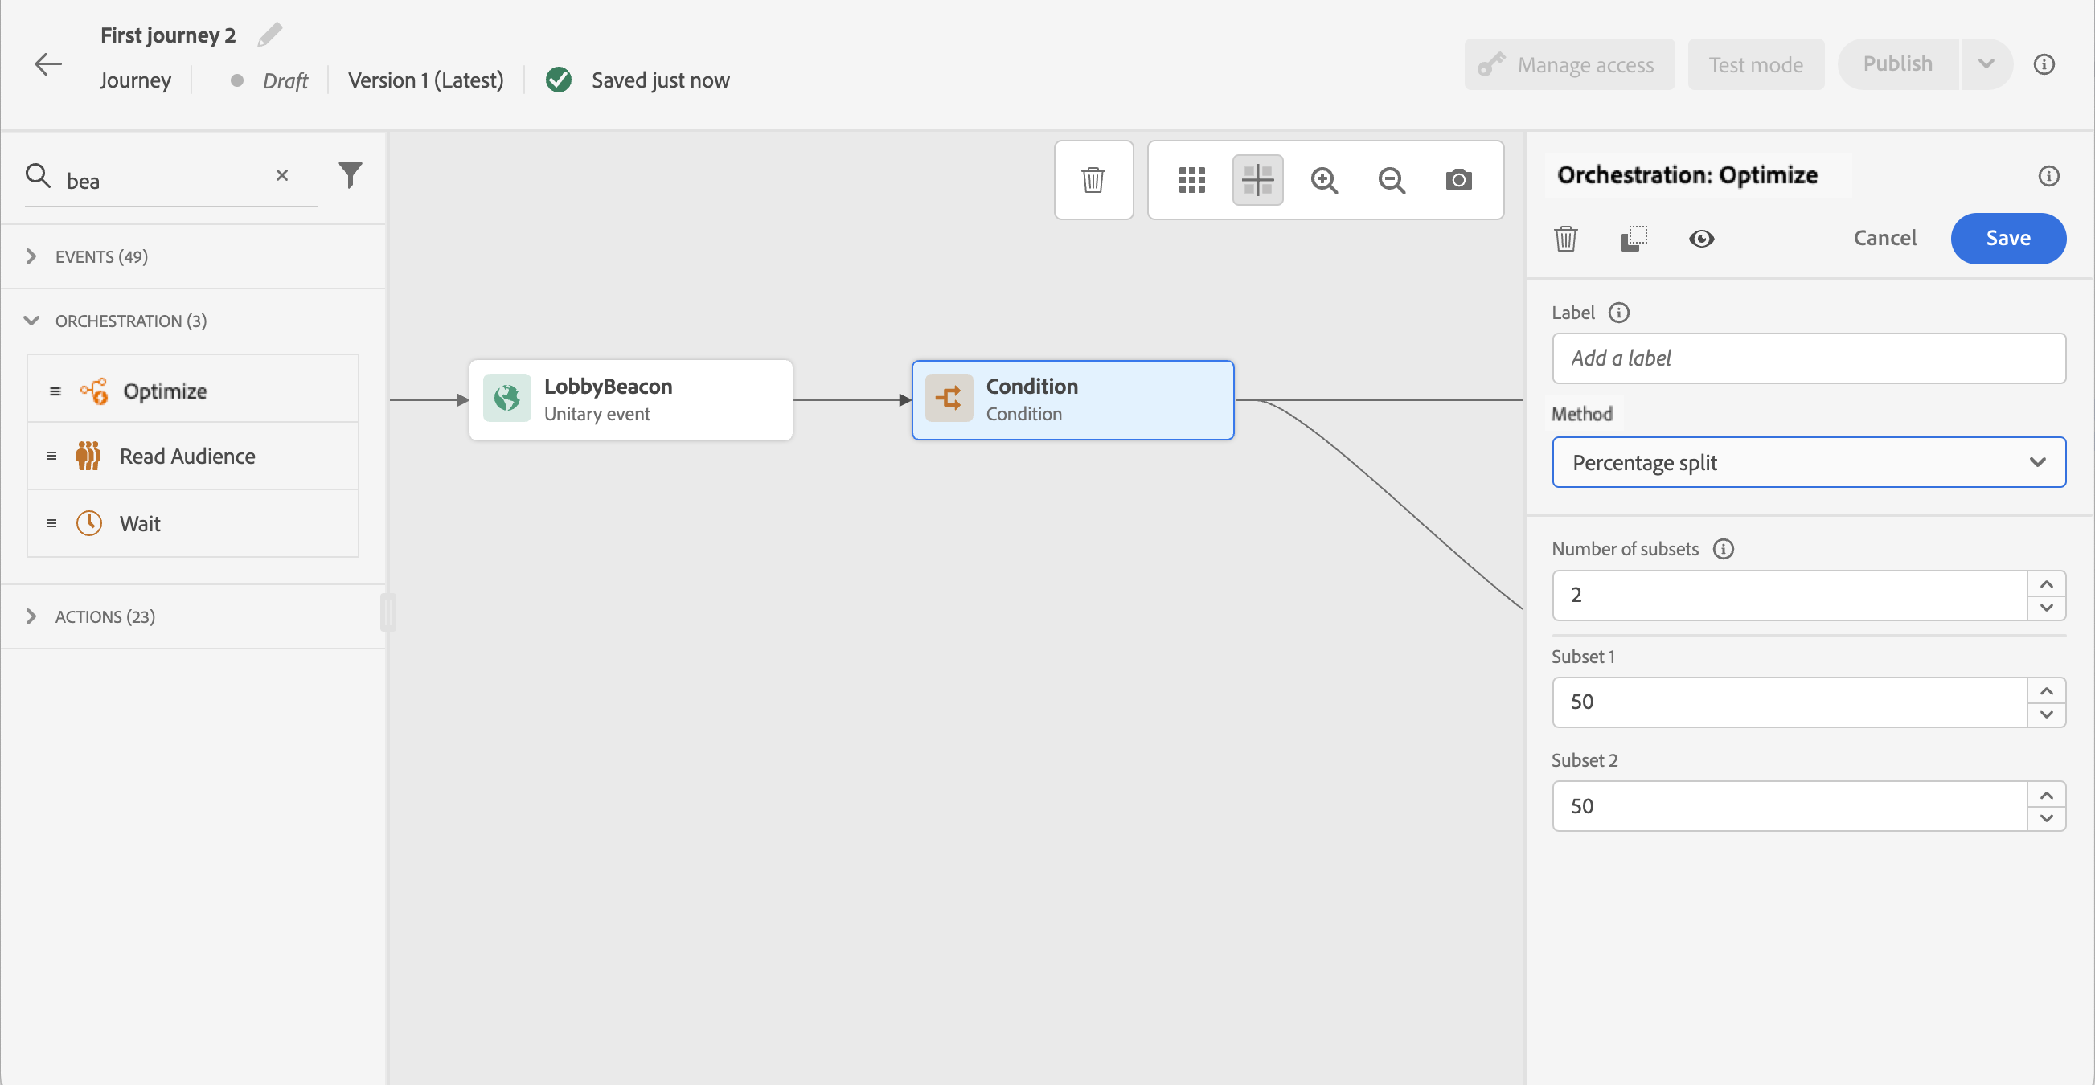Toggle the eye preview icon in panel
Image resolution: width=2095 pixels, height=1085 pixels.
point(1701,239)
